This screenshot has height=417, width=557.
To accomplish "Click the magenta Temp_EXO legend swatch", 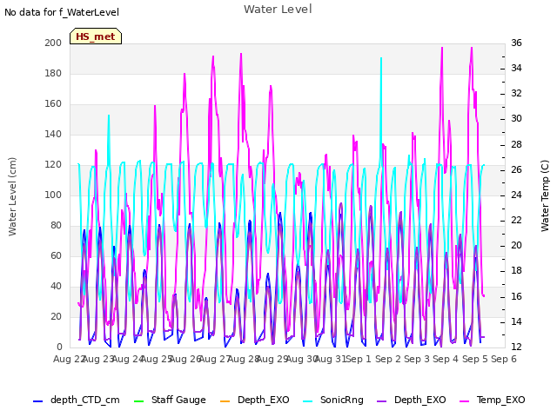I will (464, 401).
